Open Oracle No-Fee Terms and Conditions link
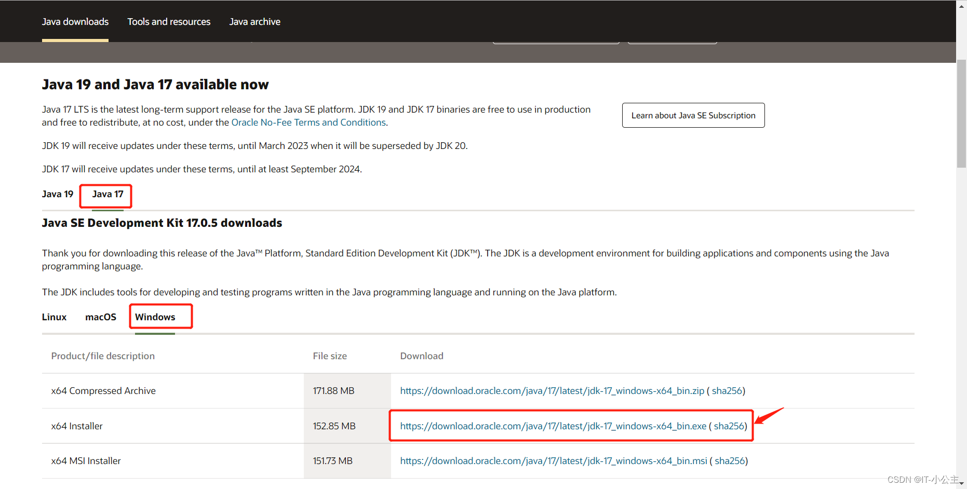The width and height of the screenshot is (967, 489). tap(308, 123)
